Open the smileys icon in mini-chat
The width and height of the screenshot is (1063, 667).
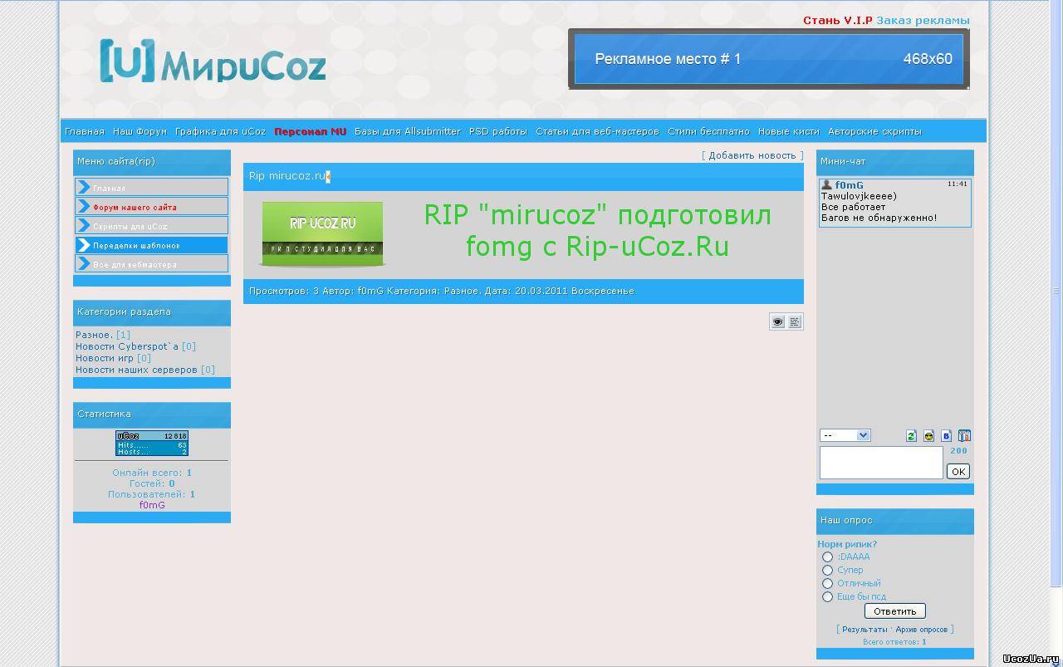928,436
